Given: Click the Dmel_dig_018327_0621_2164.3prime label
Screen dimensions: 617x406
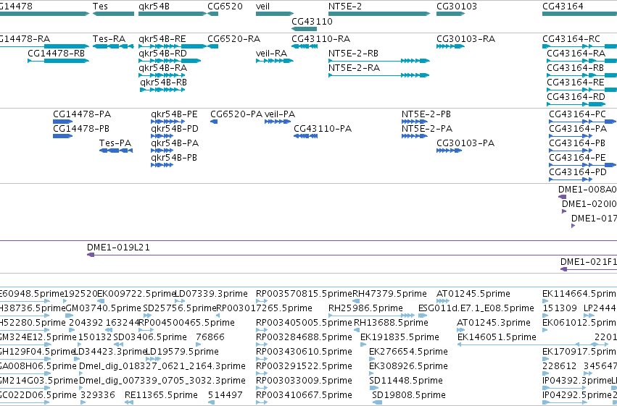Looking at the screenshot, I should (x=162, y=366).
